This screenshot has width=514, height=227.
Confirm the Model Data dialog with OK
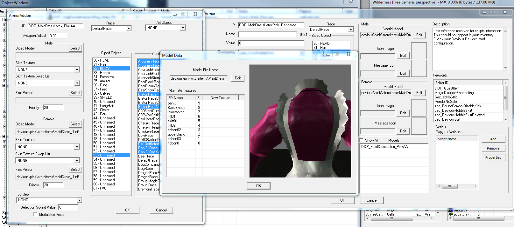258,186
